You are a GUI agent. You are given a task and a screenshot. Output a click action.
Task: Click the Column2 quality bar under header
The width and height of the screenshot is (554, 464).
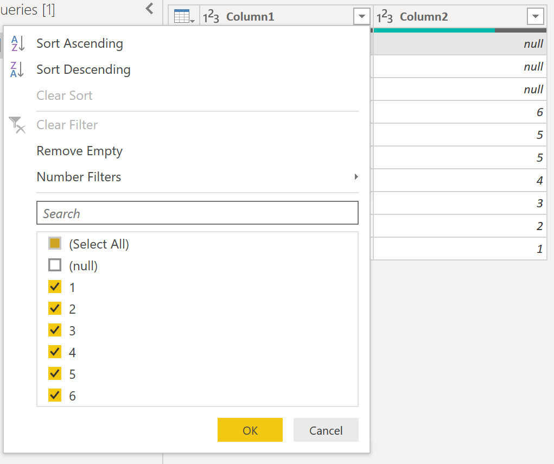pos(460,30)
